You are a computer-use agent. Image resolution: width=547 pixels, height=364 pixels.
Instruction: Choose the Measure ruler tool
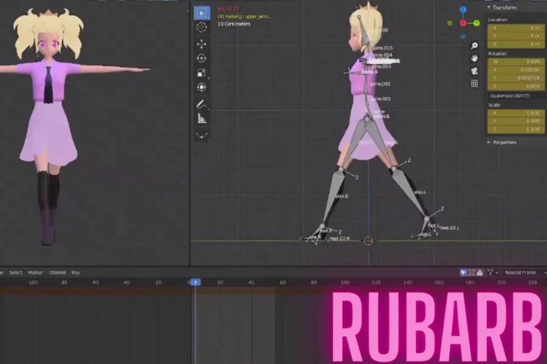(202, 119)
